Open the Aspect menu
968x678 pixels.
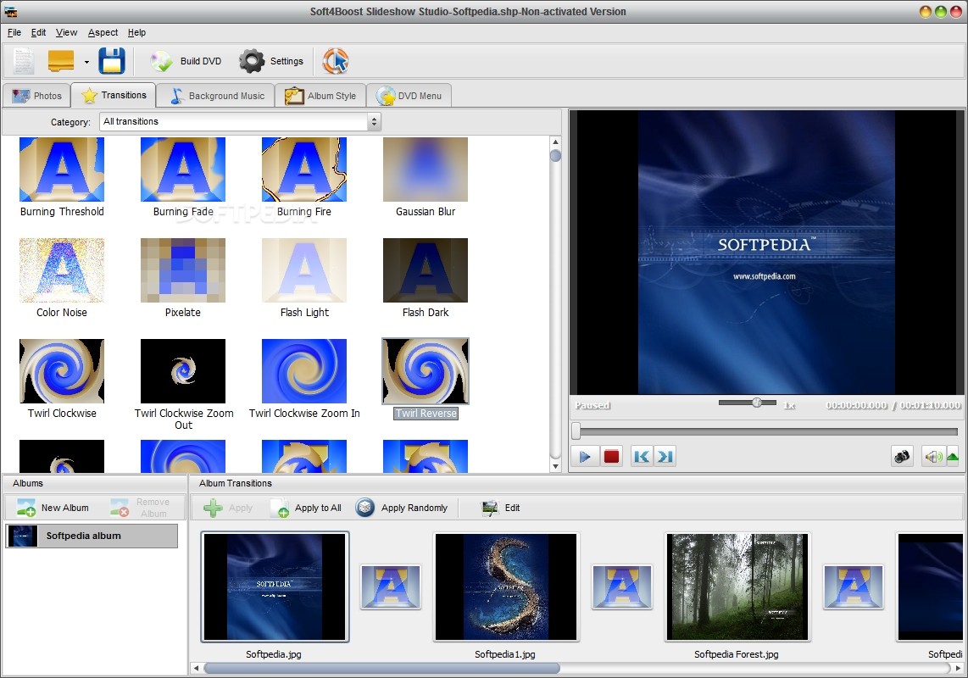[103, 33]
